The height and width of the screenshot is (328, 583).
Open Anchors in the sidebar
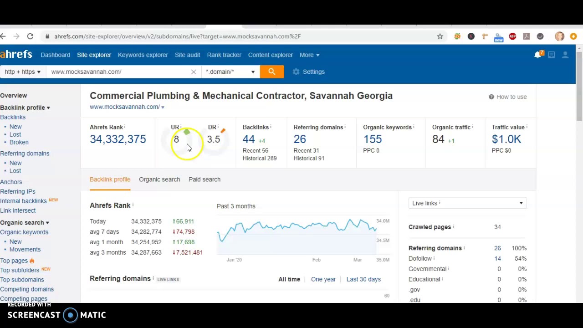[x=11, y=182]
